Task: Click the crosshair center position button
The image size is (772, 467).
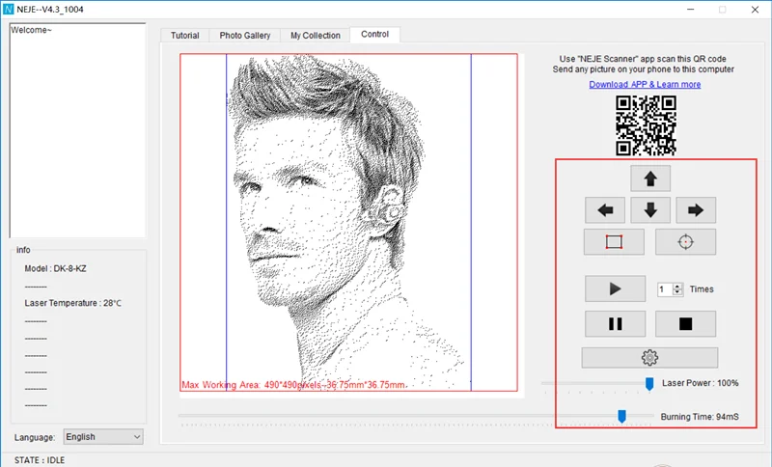Action: click(685, 242)
